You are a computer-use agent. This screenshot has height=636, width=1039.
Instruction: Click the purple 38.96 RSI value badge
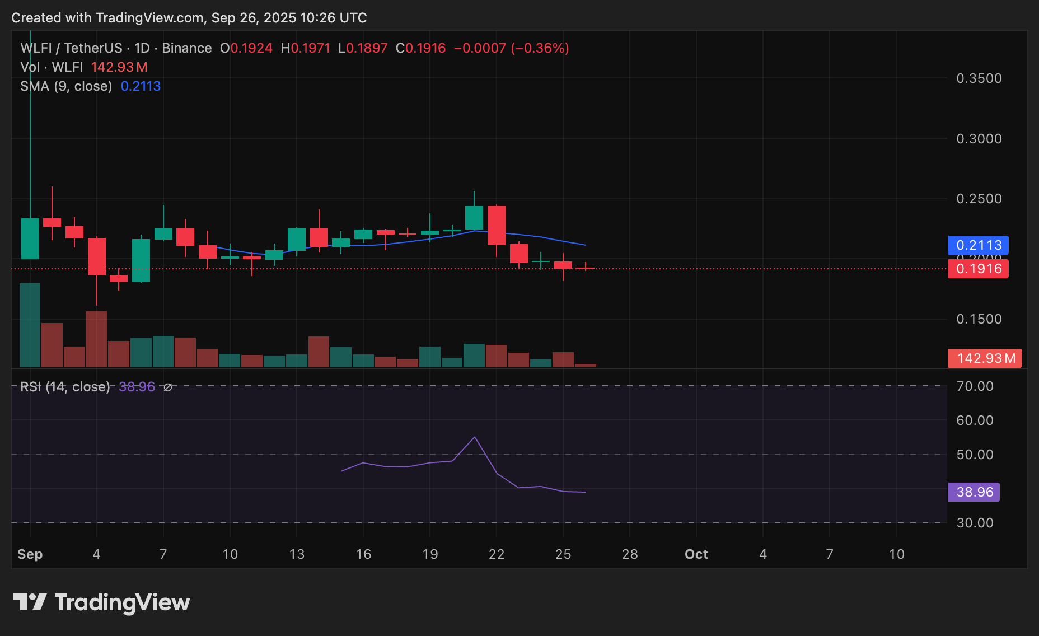974,492
